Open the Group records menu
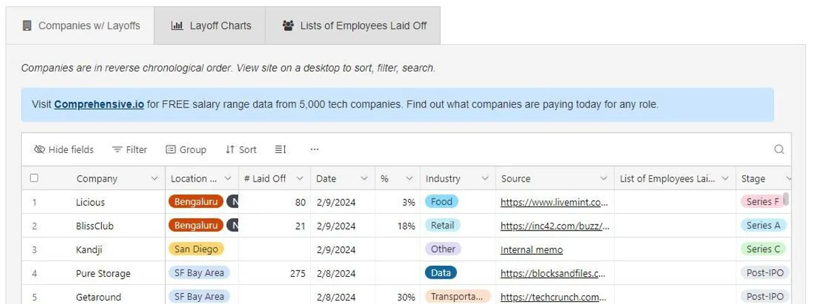This screenshot has height=304, width=816. coord(186,150)
